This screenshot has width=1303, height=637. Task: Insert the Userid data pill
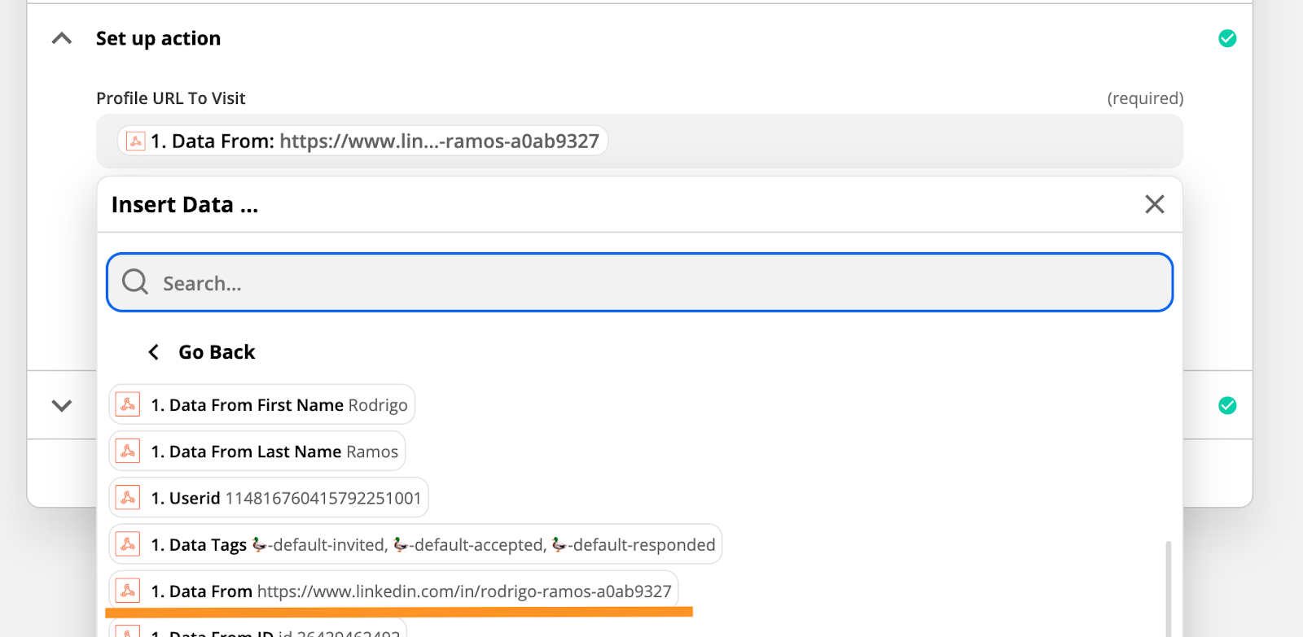tap(269, 497)
